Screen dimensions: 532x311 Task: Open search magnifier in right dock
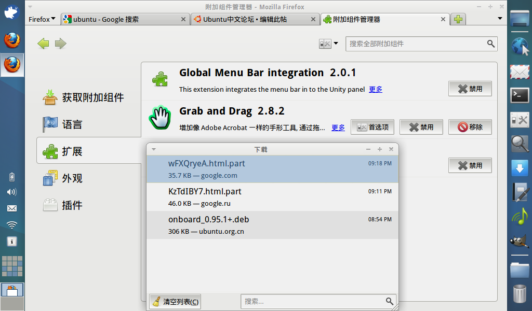click(x=520, y=144)
